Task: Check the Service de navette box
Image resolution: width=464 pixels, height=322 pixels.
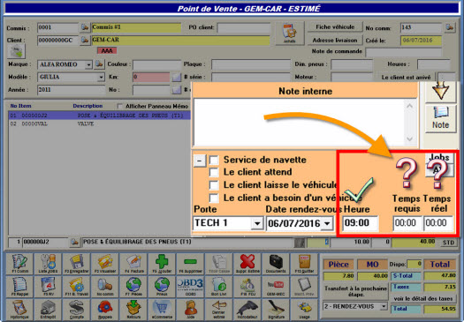Action: click(x=214, y=160)
